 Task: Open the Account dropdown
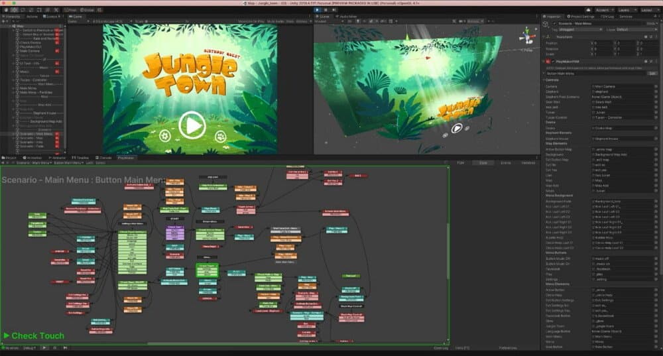[x=605, y=10]
